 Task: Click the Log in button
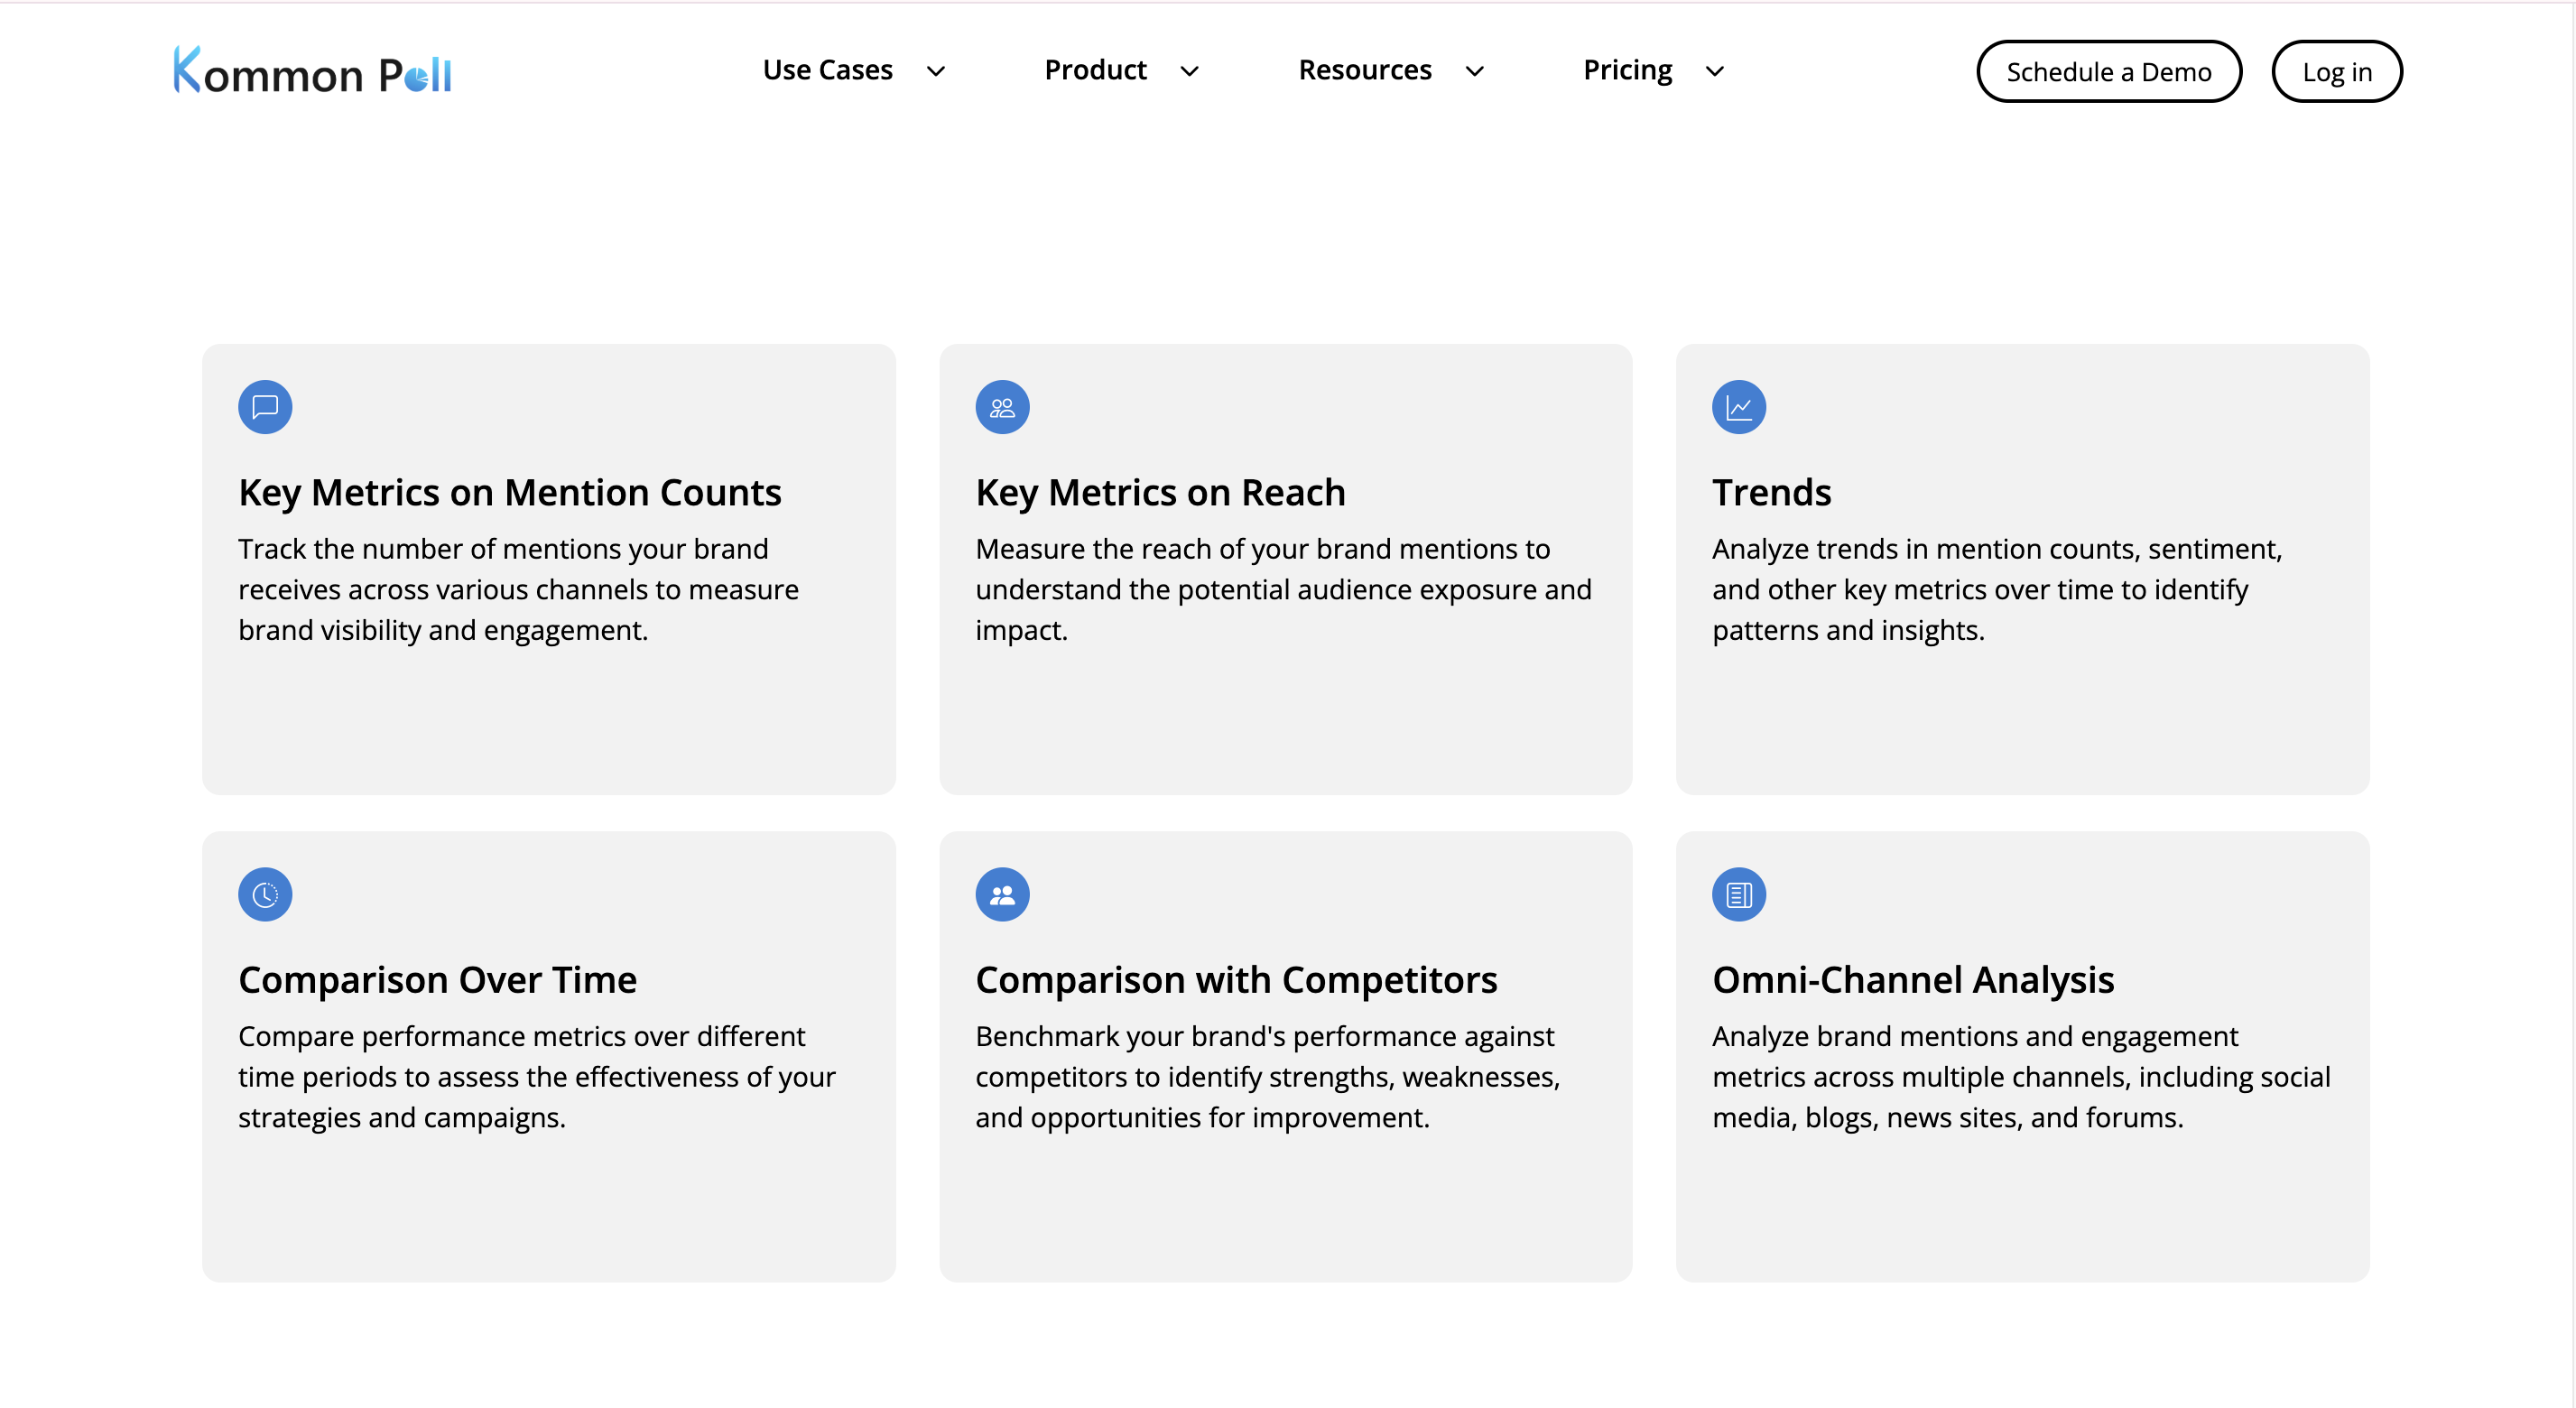click(2336, 72)
